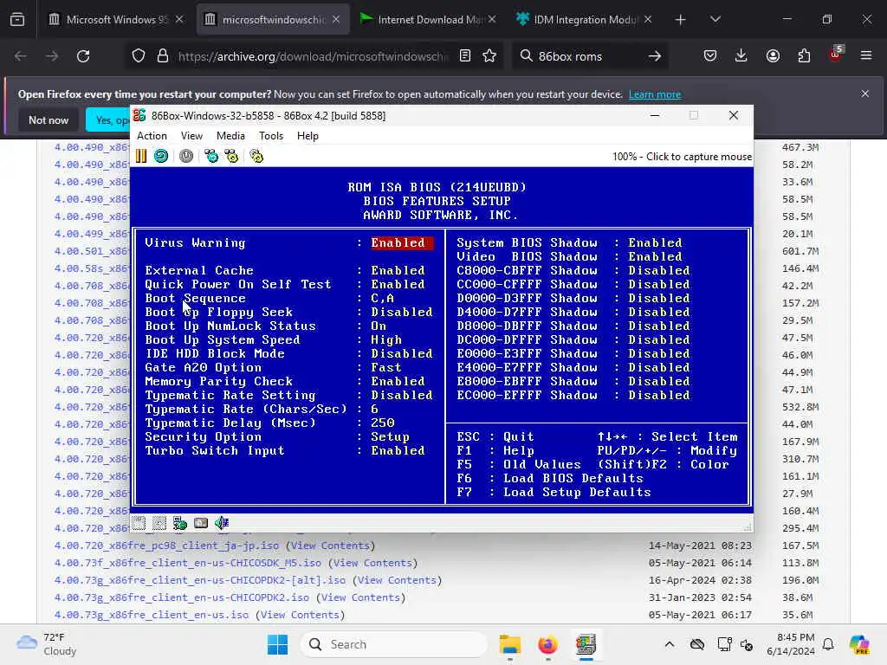Open the Firefox View icon left of tabs
Image resolution: width=887 pixels, height=665 pixels.
(17, 20)
